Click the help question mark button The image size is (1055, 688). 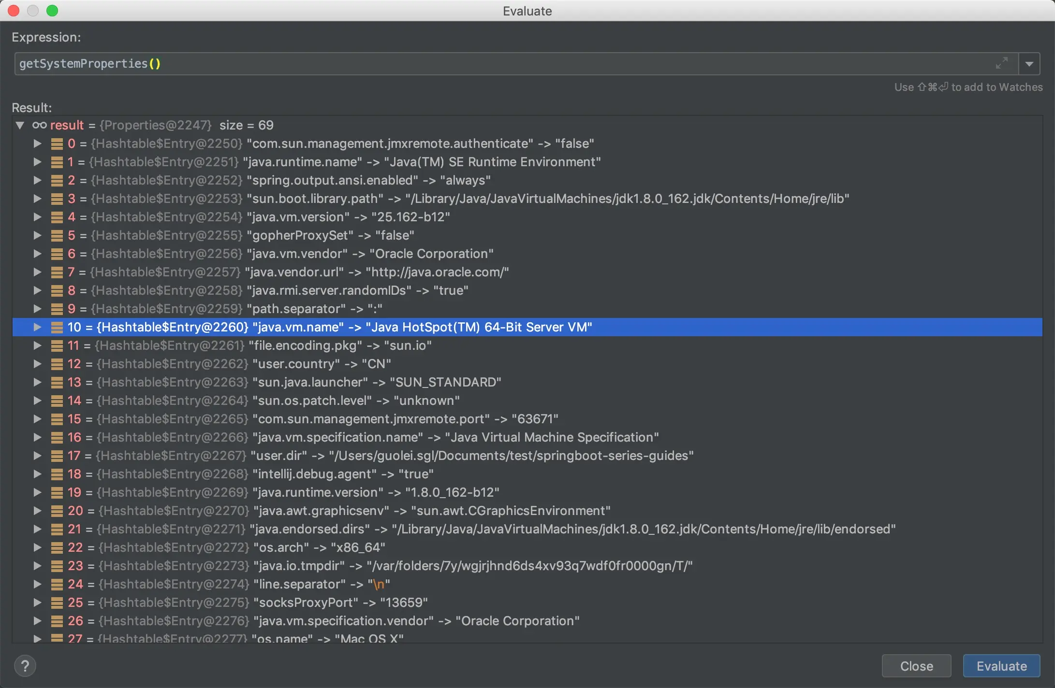coord(25,666)
